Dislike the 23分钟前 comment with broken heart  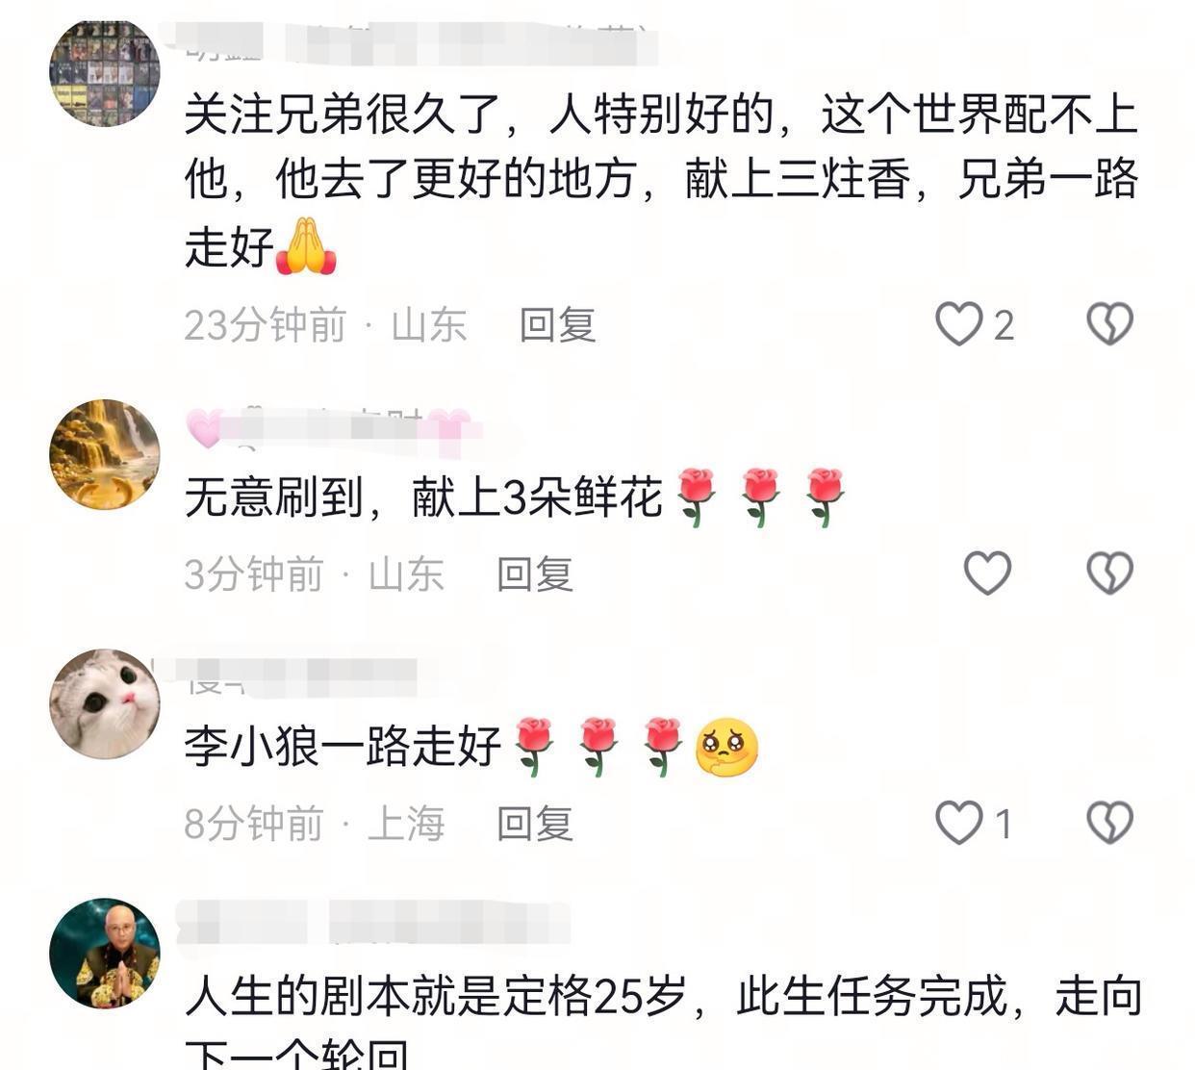point(1109,324)
